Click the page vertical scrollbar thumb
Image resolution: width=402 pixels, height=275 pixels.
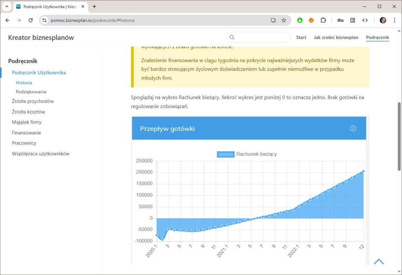click(x=399, y=136)
